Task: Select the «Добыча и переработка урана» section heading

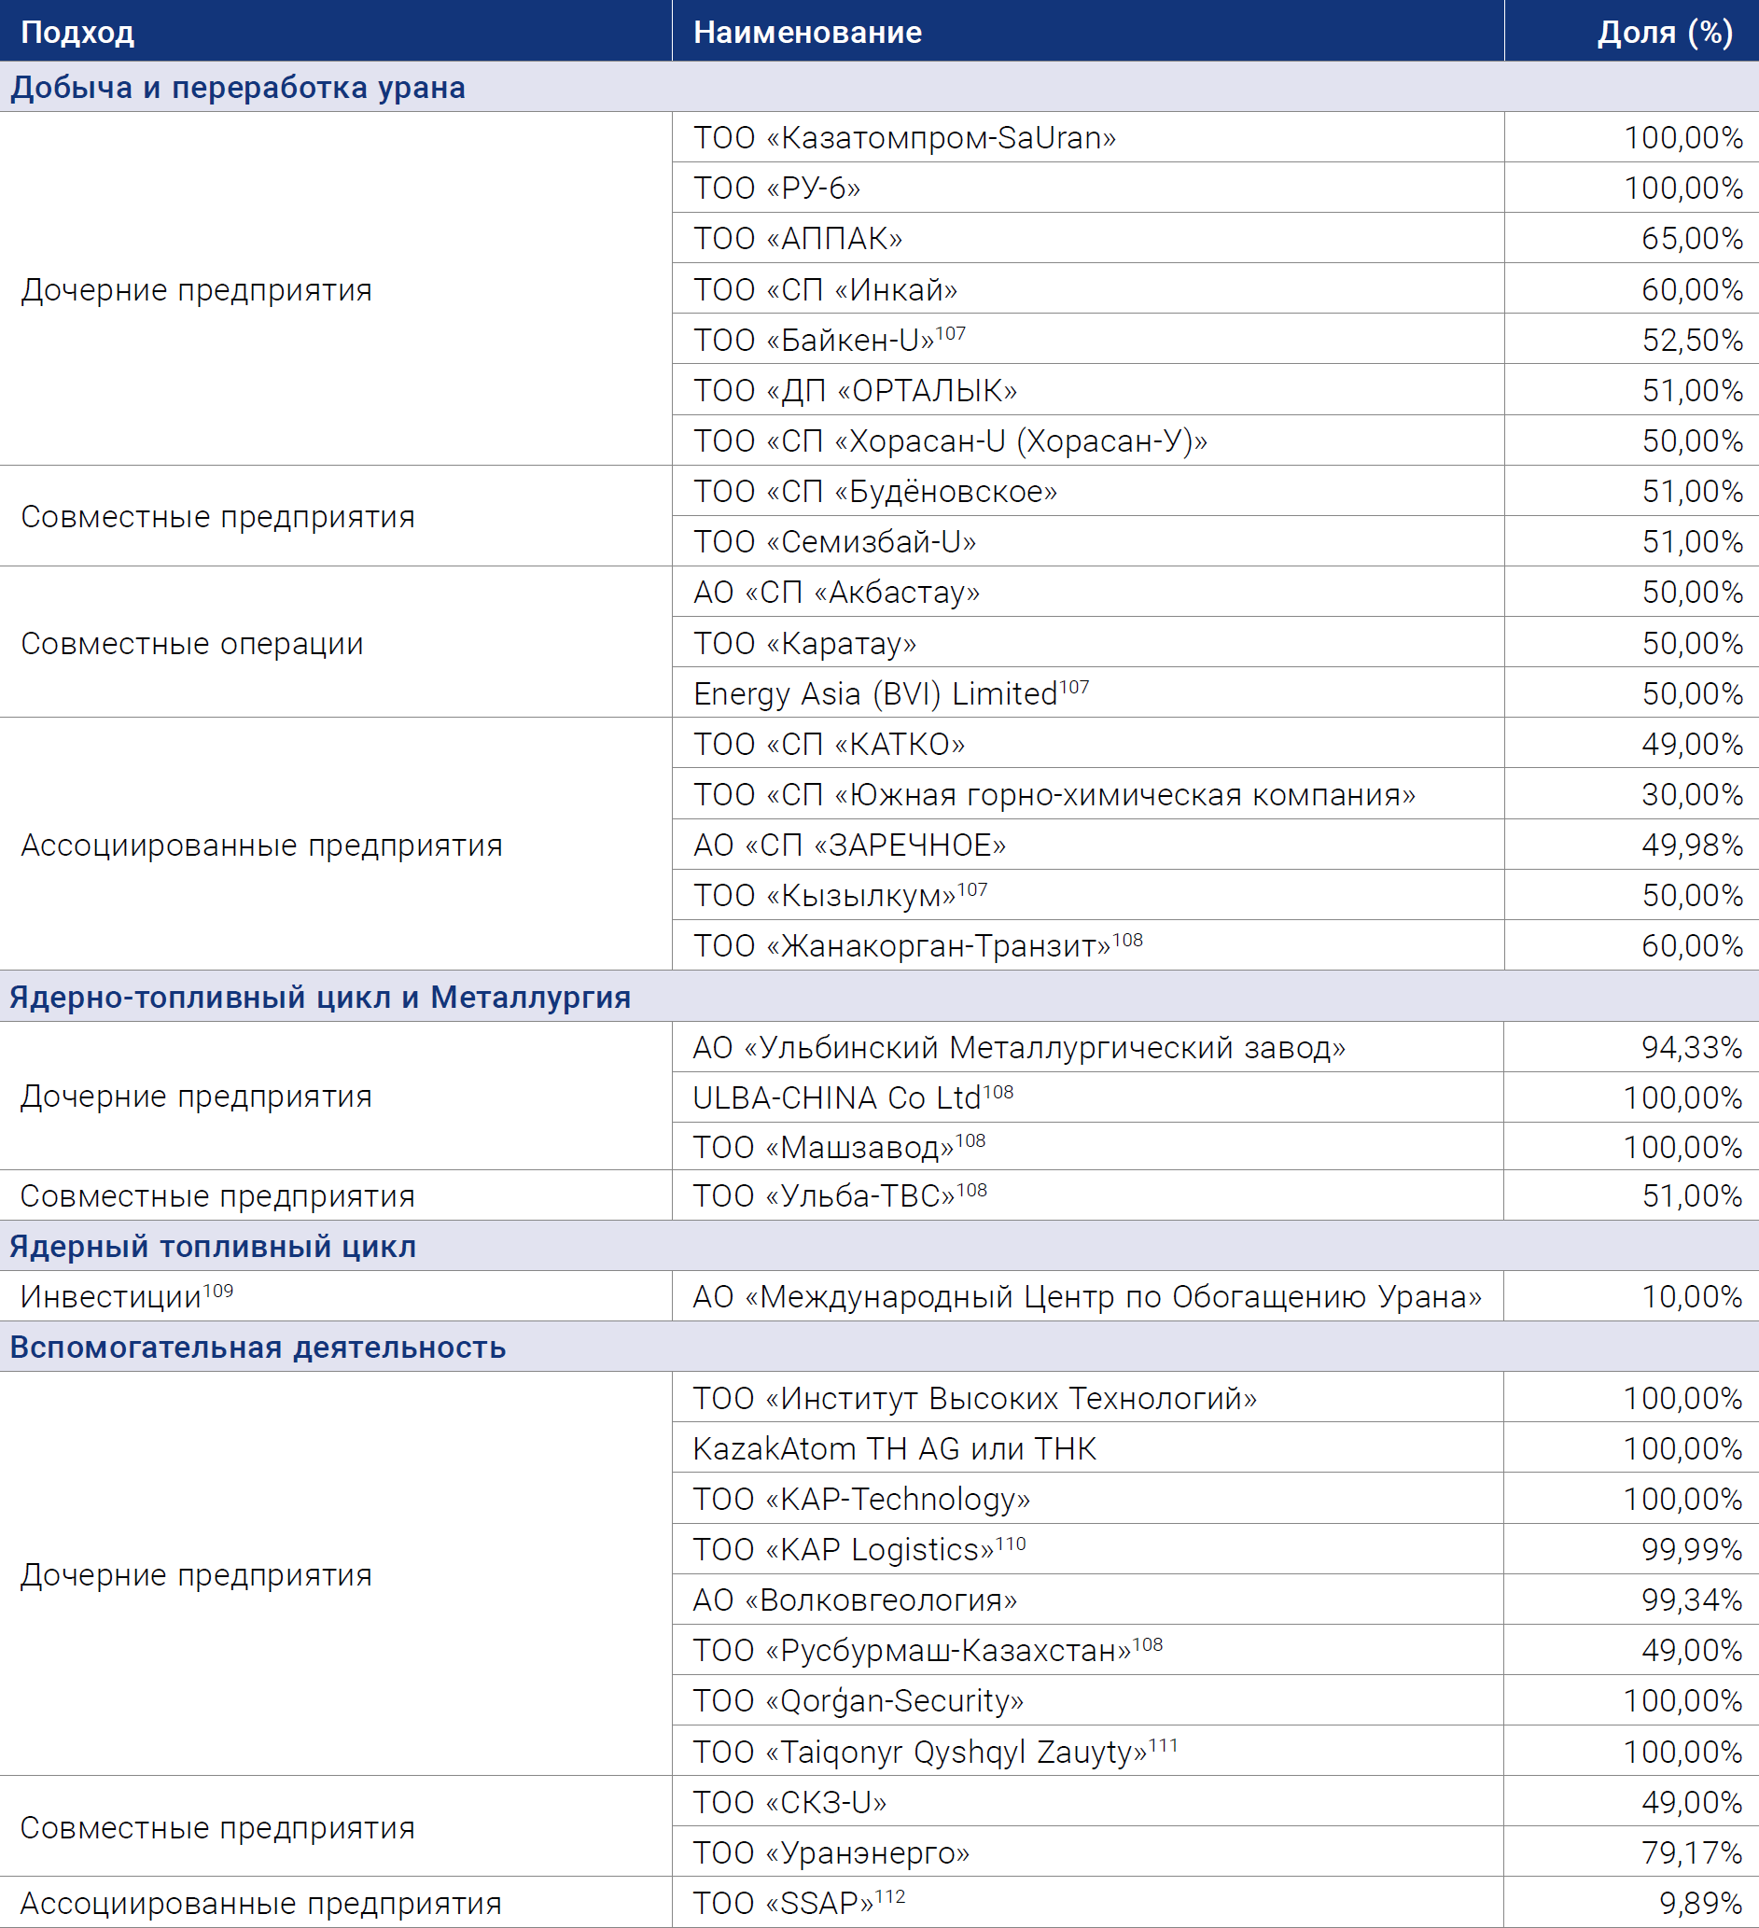Action: click(879, 87)
